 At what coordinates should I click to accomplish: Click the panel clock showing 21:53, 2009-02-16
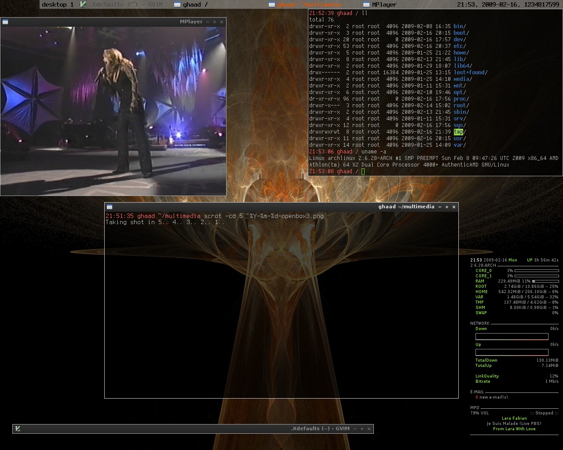[508, 4]
